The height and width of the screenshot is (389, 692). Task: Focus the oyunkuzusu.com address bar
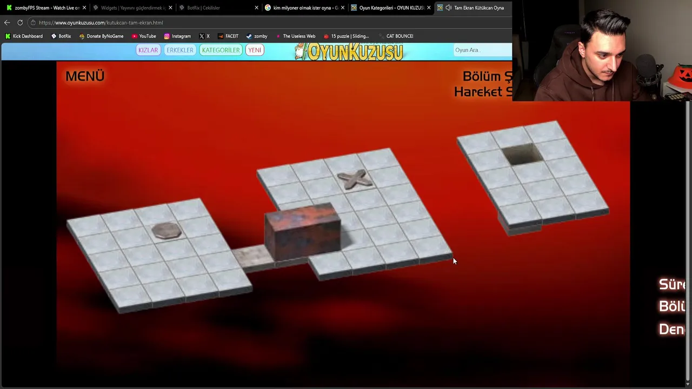point(270,23)
